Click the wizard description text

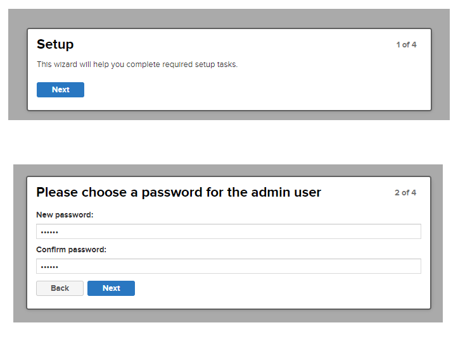pyautogui.click(x=137, y=64)
